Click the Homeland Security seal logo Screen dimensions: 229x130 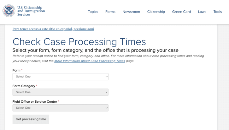click(x=9, y=11)
